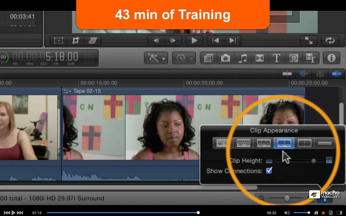
Task: Open the Music and Sound browser
Action: coord(243,58)
